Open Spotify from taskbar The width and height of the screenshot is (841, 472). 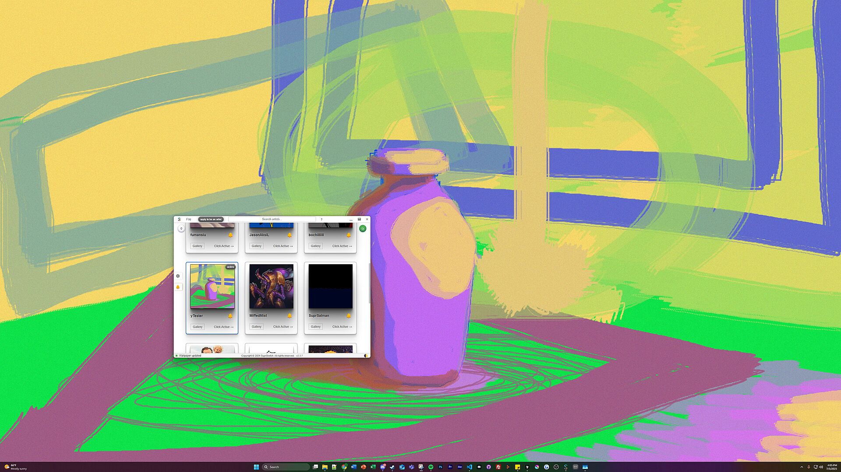[431, 467]
